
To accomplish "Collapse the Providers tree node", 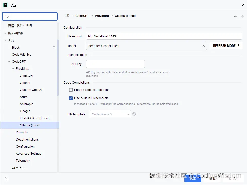I will (13, 68).
